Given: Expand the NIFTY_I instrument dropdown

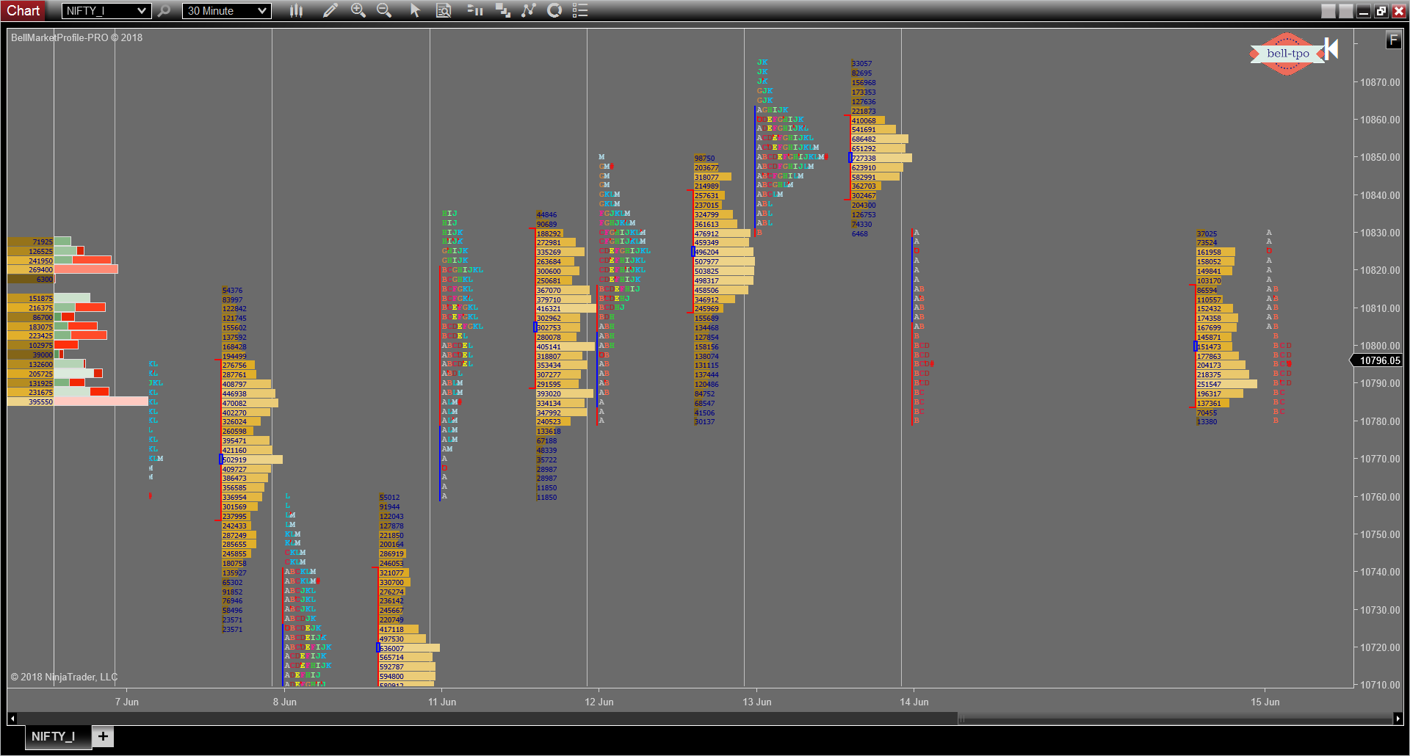Looking at the screenshot, I should coord(142,11).
